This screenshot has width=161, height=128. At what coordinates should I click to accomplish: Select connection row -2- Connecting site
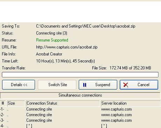click(x=80, y=115)
